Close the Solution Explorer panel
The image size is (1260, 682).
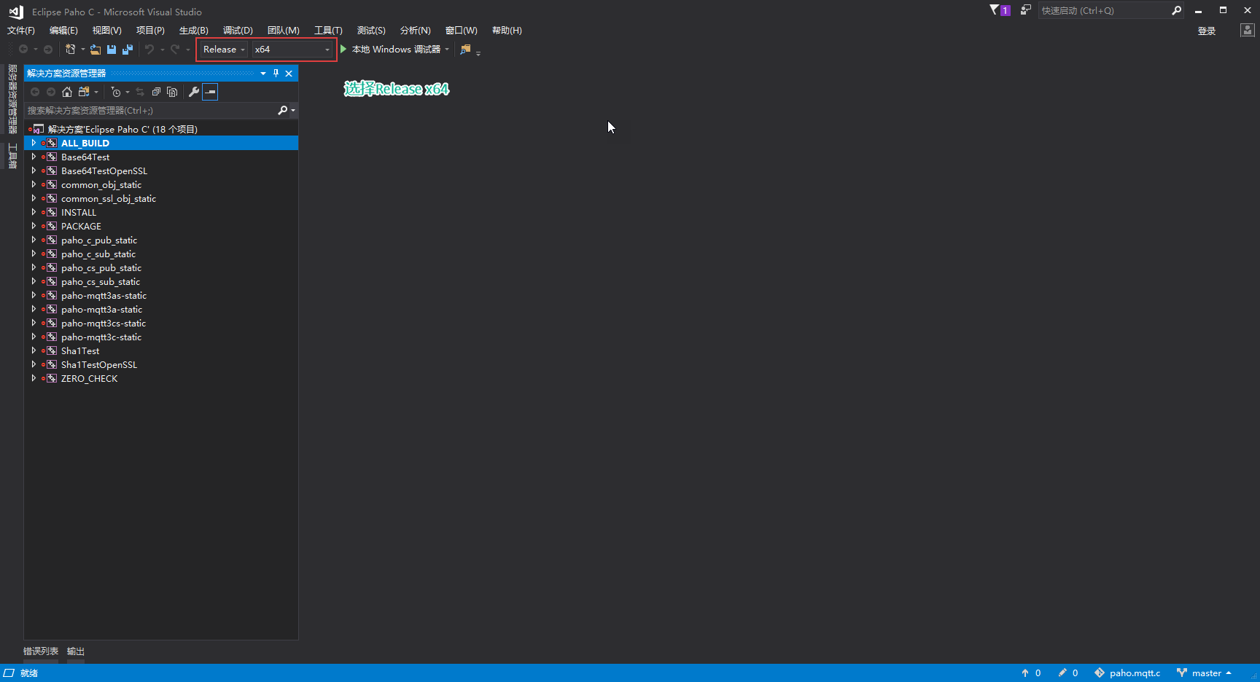[289, 73]
